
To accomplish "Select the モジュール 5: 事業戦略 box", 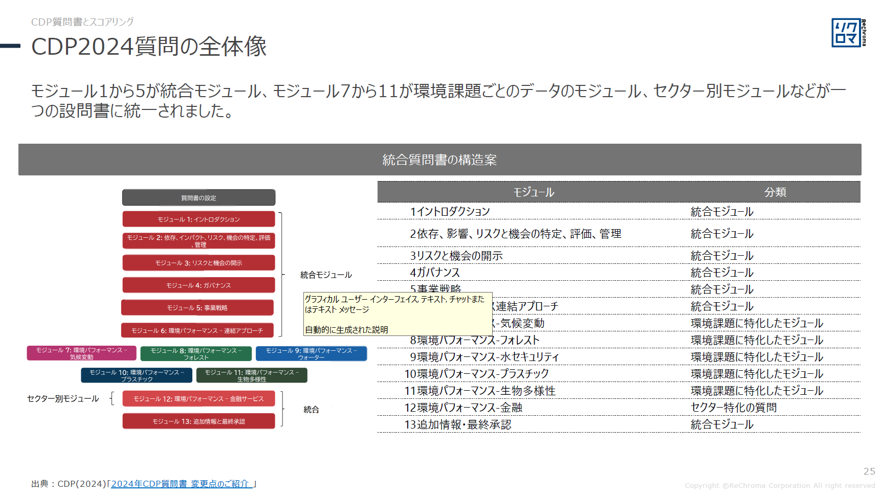I will click(x=197, y=308).
